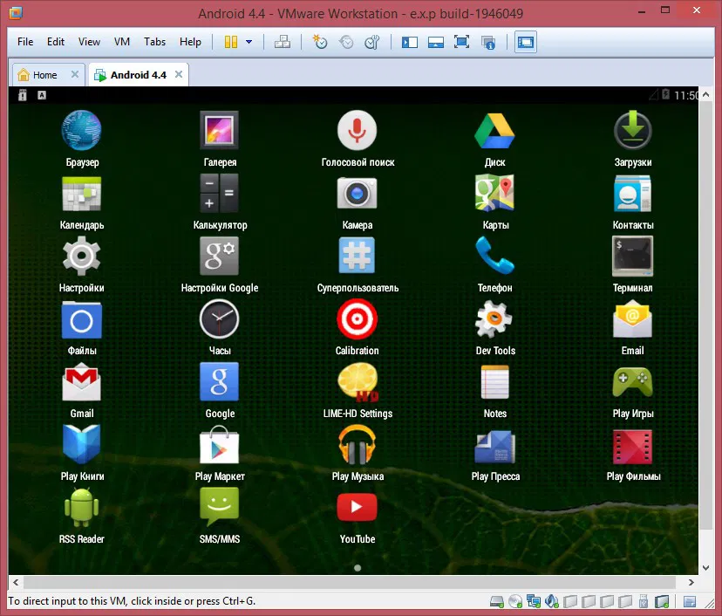The width and height of the screenshot is (722, 616).
Task: Open the power options dropdown arrow
Action: pos(249,41)
